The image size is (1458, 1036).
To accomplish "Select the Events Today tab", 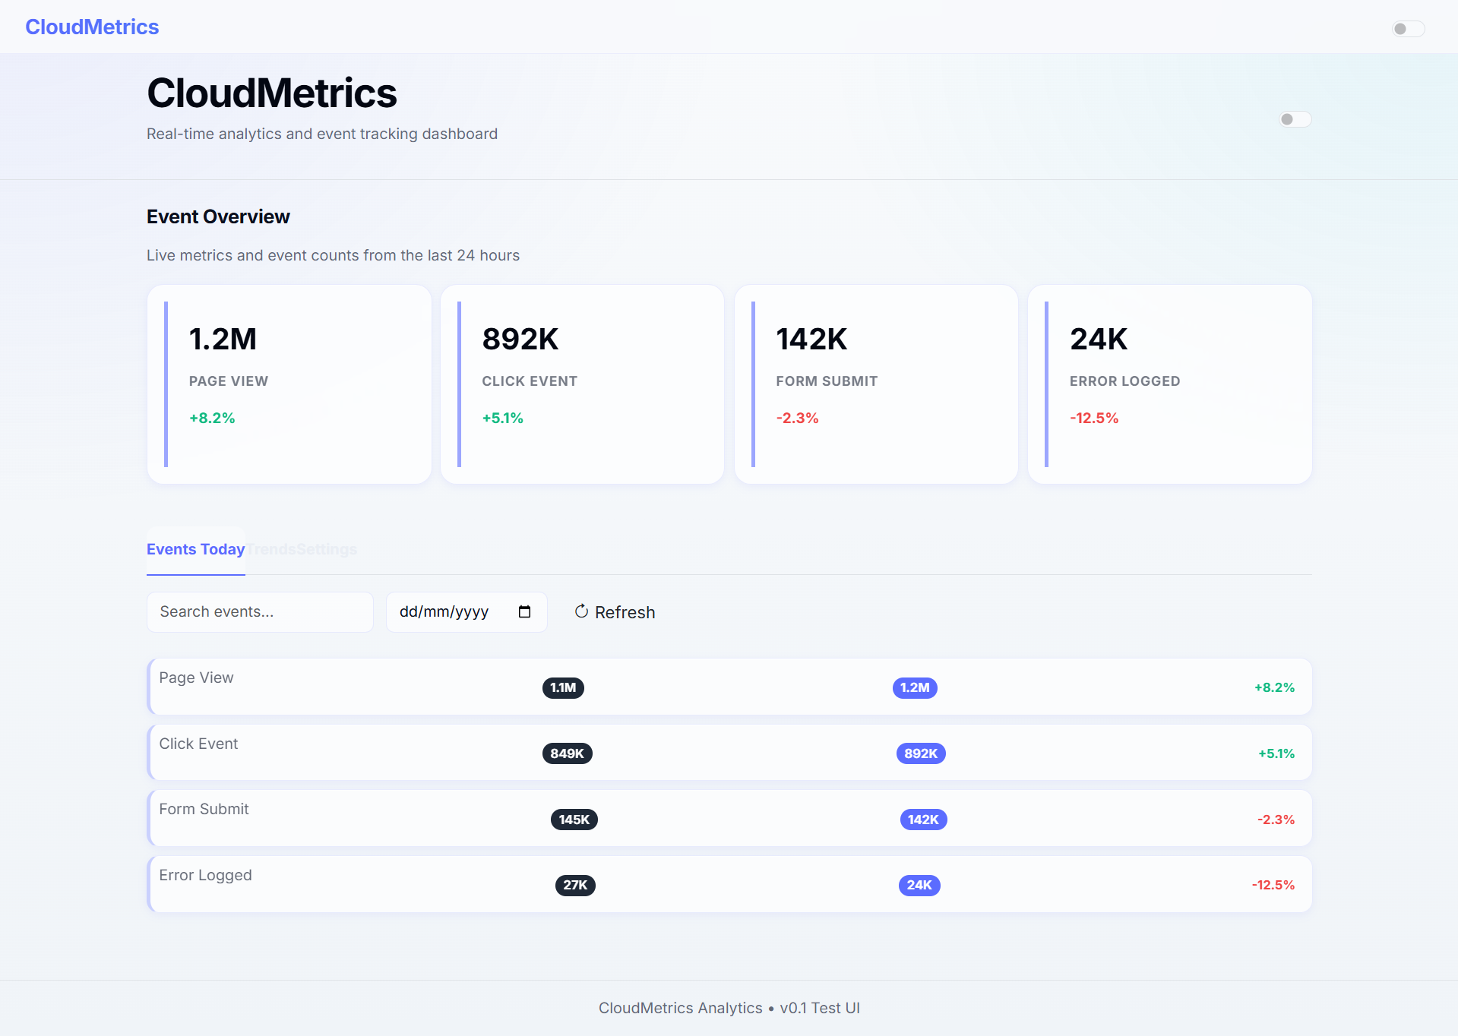I will (x=195, y=549).
